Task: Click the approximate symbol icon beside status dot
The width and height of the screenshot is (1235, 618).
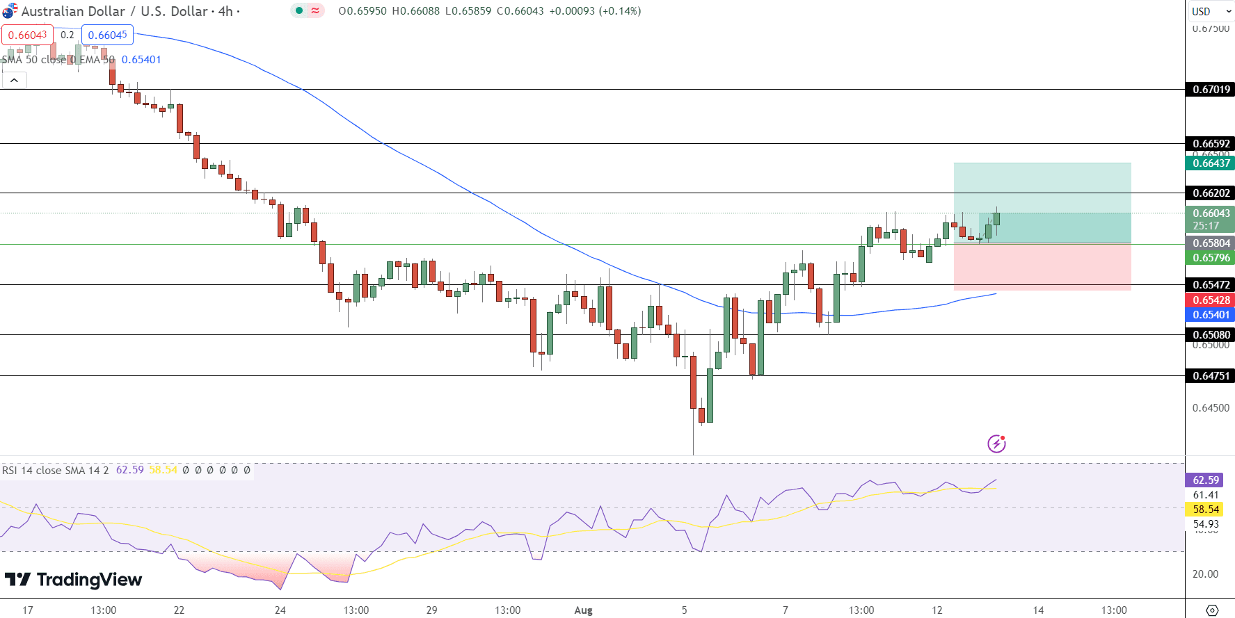Action: tap(315, 10)
